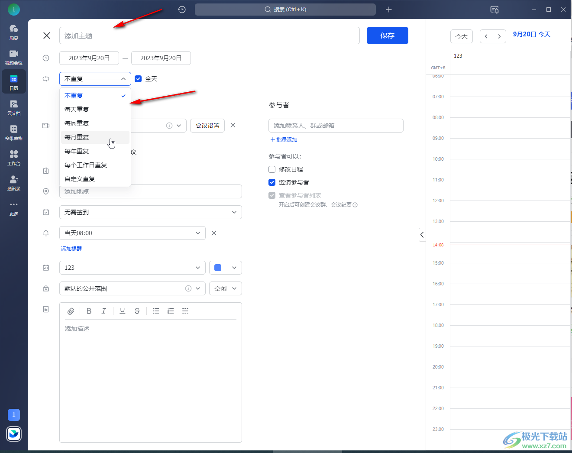Open the app icon at bottom of sidebar
The width and height of the screenshot is (572, 453).
(14, 434)
